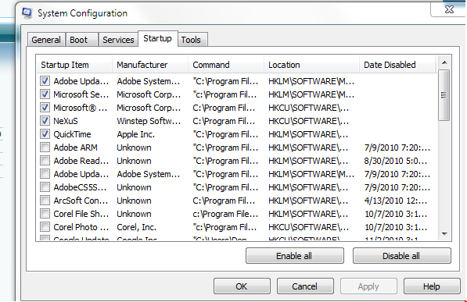
Task: Check the Corel File Sh... checkbox
Action: pos(45,214)
